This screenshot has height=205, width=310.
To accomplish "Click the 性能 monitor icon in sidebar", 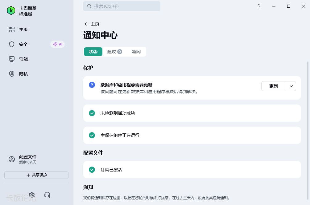I will 12,59.
